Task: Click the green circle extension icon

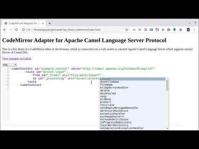Action: pos(175,30)
